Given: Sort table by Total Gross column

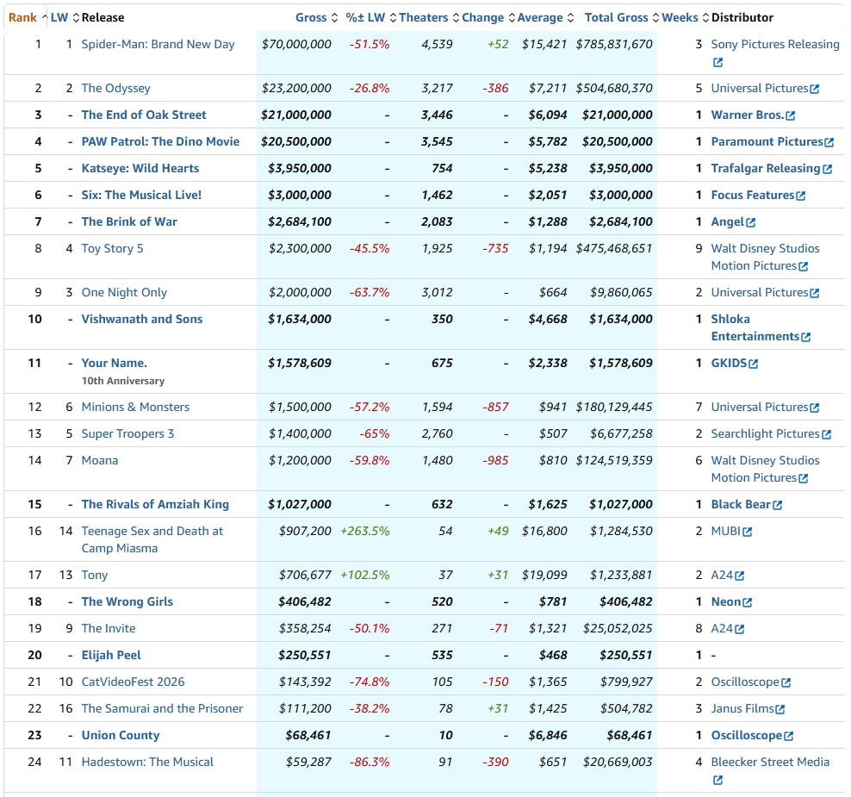Looking at the screenshot, I should click(621, 17).
